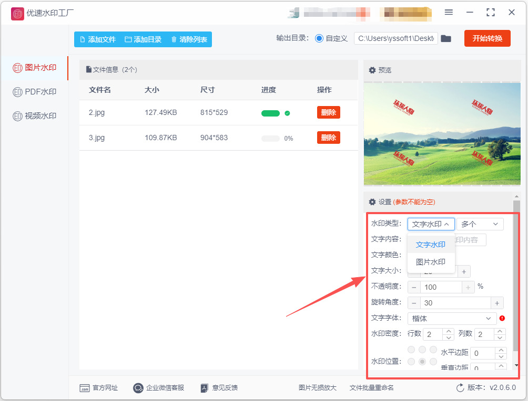
Task: Open the enterprise WeChat support icon
Action: point(138,388)
